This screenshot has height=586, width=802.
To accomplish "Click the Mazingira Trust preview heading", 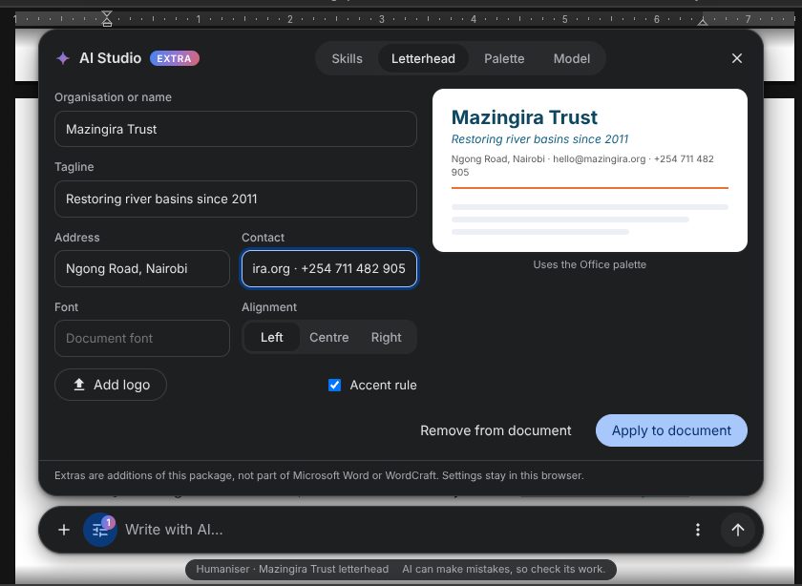I will click(524, 117).
